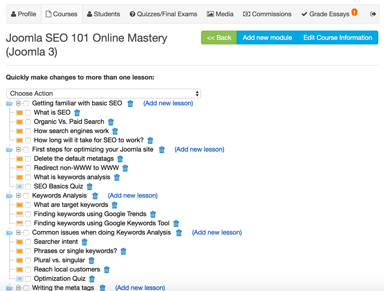Screen dimensions: 384x291
Task: Delete the 'Optimization Quiz' item
Action: pyautogui.click(x=92, y=279)
